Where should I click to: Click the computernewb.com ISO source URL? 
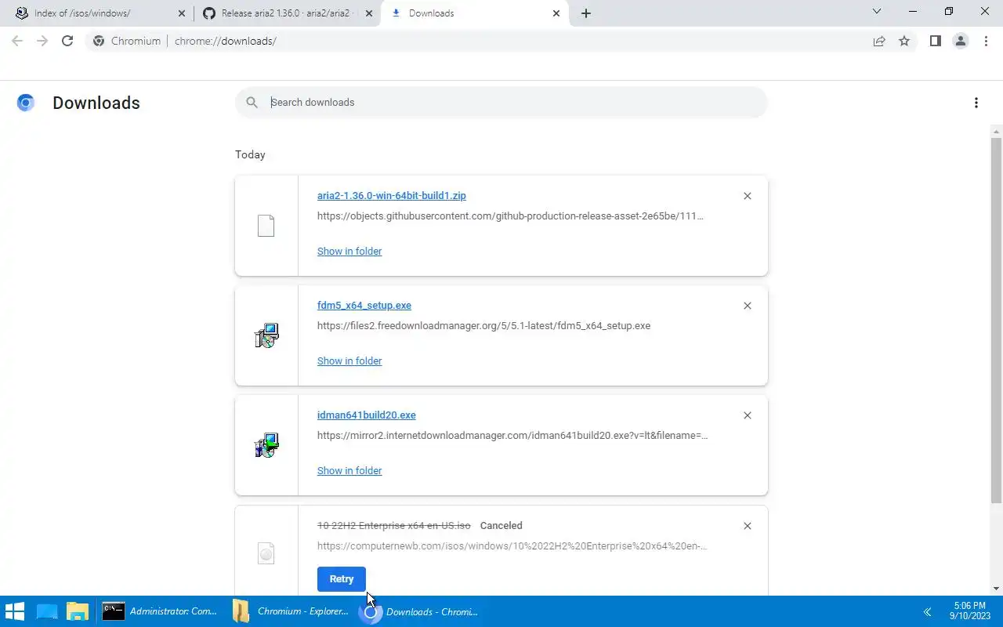[x=512, y=546]
